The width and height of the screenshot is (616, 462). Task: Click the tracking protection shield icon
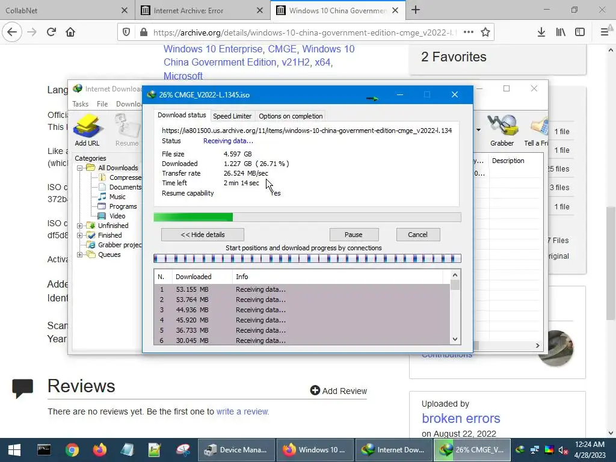tap(126, 32)
